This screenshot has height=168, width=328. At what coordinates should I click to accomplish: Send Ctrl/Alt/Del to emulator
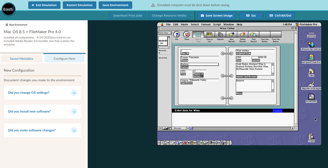280,16
